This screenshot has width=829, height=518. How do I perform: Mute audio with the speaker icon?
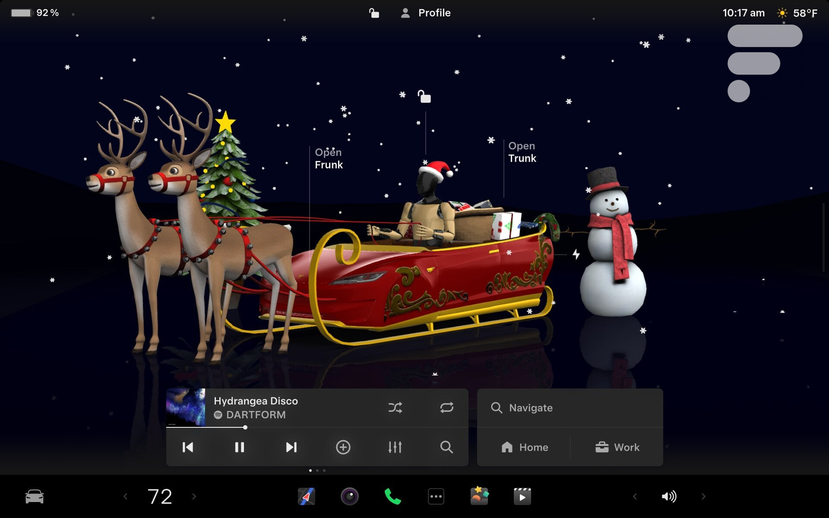pos(669,496)
